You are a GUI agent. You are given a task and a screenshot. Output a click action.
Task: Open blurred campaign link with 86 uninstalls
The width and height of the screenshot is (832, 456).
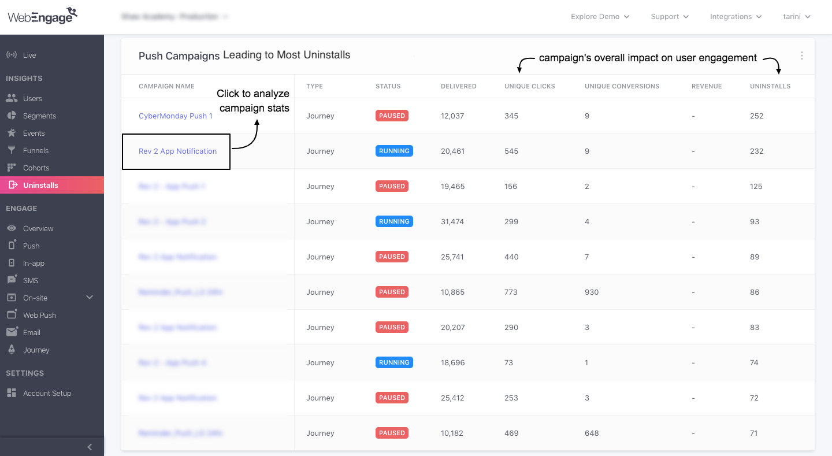180,292
